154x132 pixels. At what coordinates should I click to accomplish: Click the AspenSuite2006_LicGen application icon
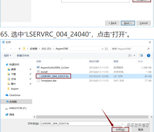(38, 67)
